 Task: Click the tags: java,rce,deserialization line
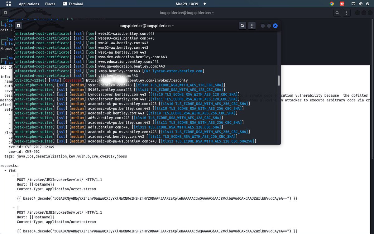point(66,156)
